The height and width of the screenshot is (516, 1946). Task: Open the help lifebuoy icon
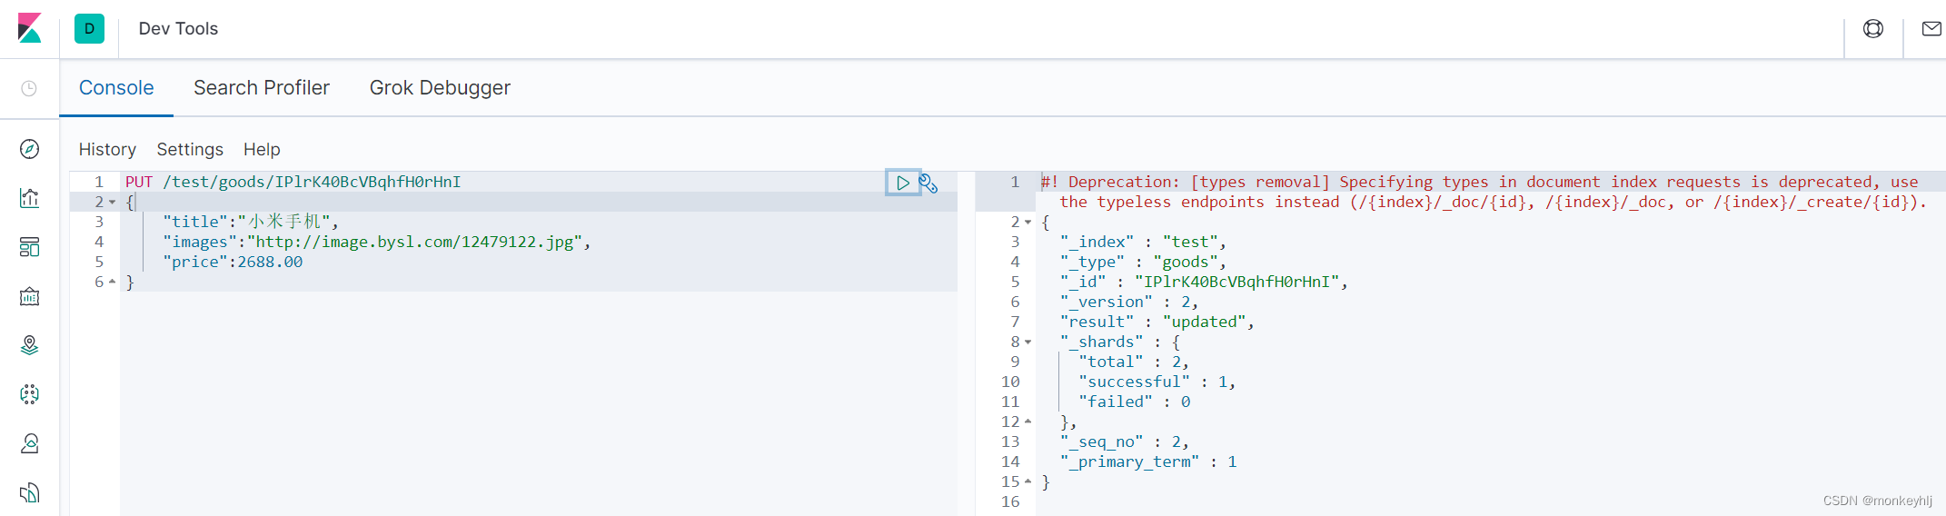[x=1872, y=29]
